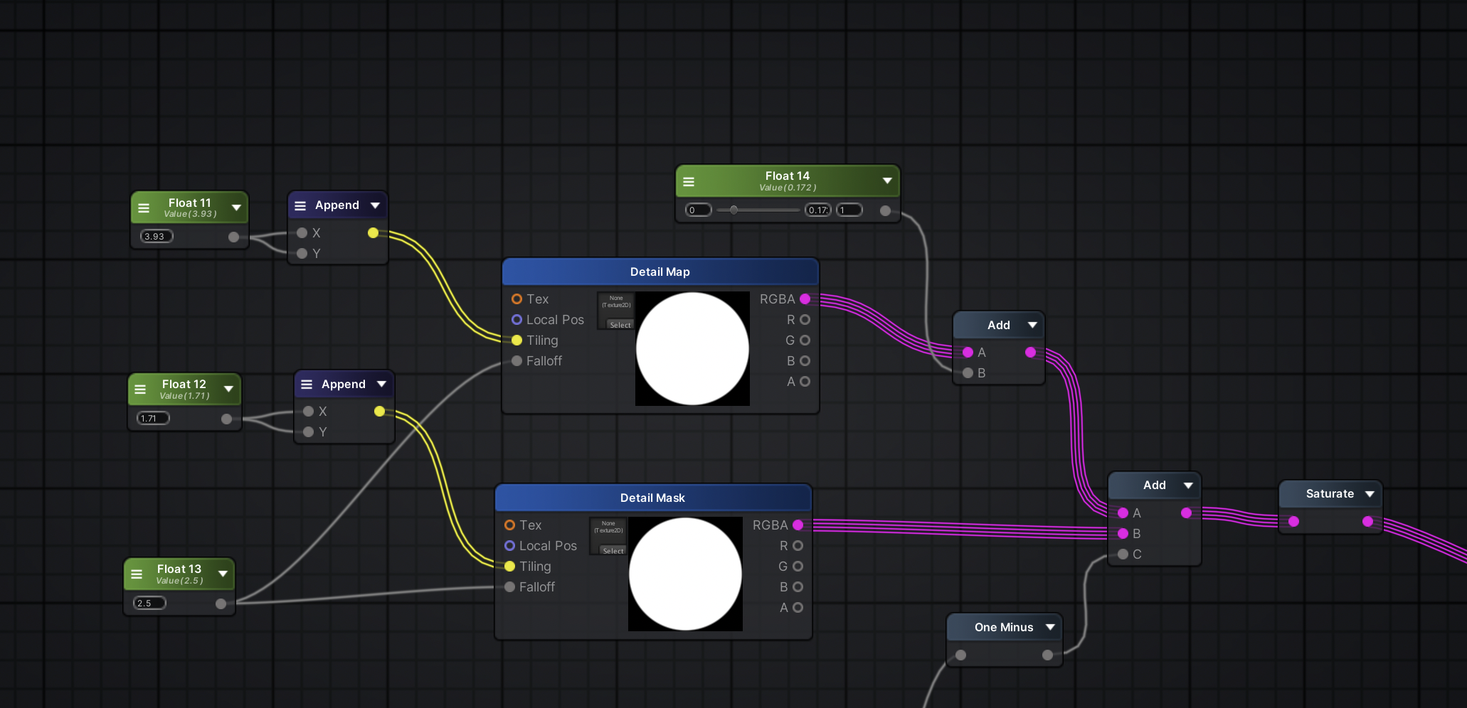The width and height of the screenshot is (1467, 708).
Task: Click hamburger icon on top Append node
Action: coord(300,205)
